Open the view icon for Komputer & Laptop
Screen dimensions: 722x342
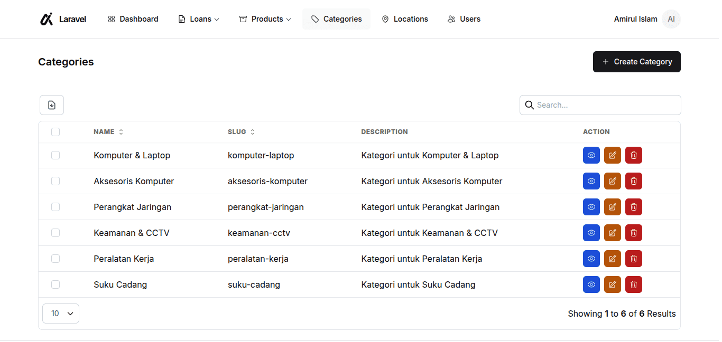pos(591,155)
